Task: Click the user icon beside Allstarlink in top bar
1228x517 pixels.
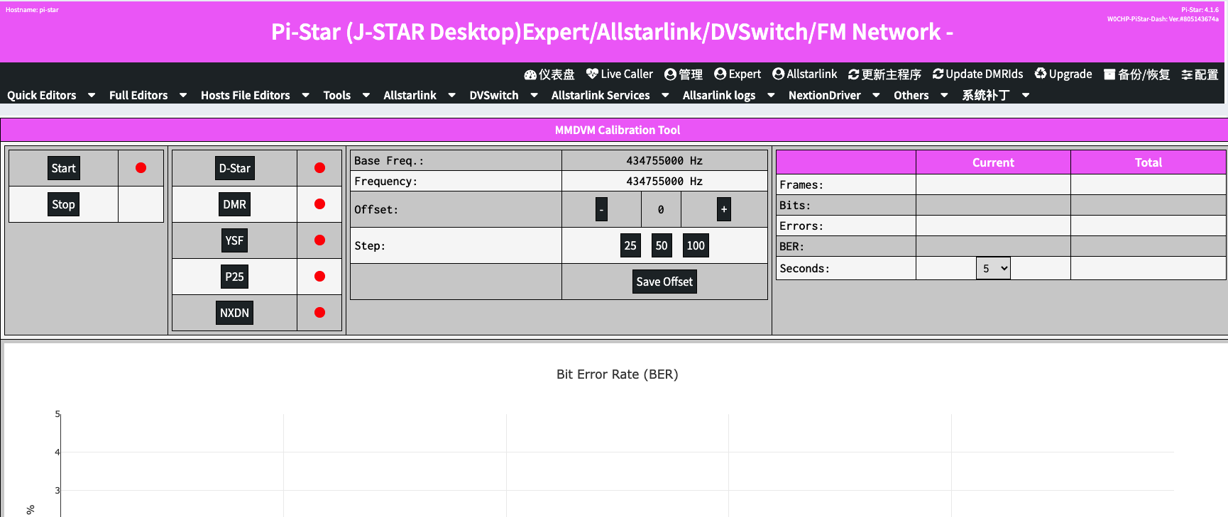Action: (x=778, y=74)
